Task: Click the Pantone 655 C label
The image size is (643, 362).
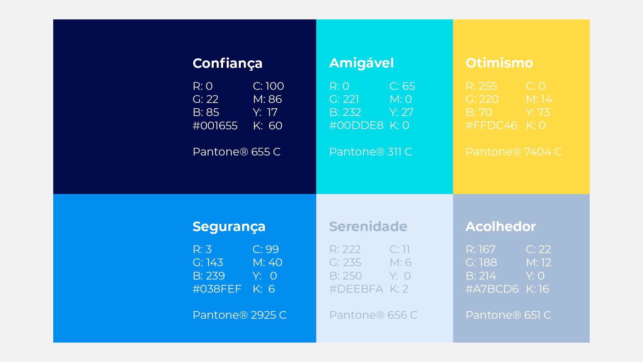Action: [236, 152]
